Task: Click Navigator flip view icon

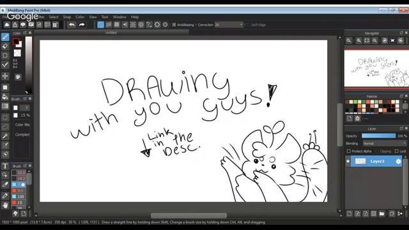Action: pyautogui.click(x=392, y=41)
